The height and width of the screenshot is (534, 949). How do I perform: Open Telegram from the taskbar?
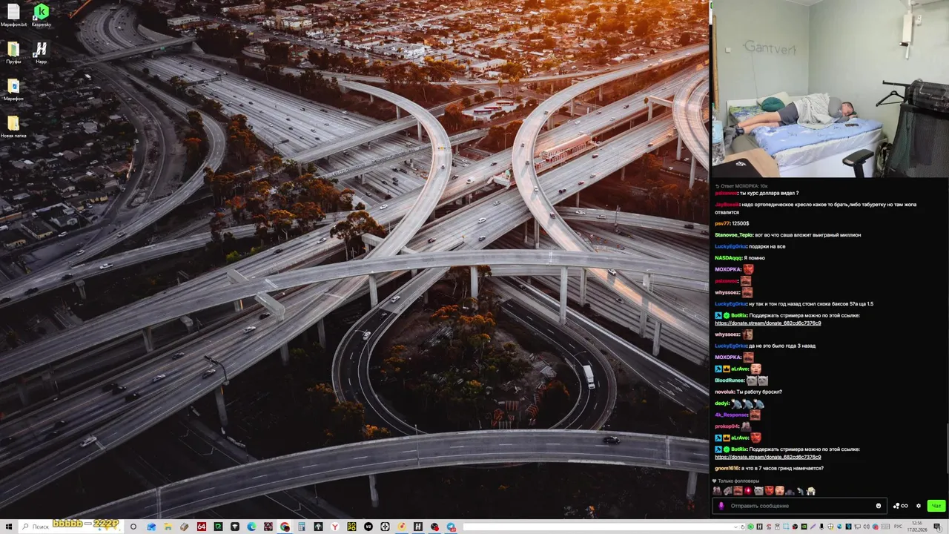451,527
